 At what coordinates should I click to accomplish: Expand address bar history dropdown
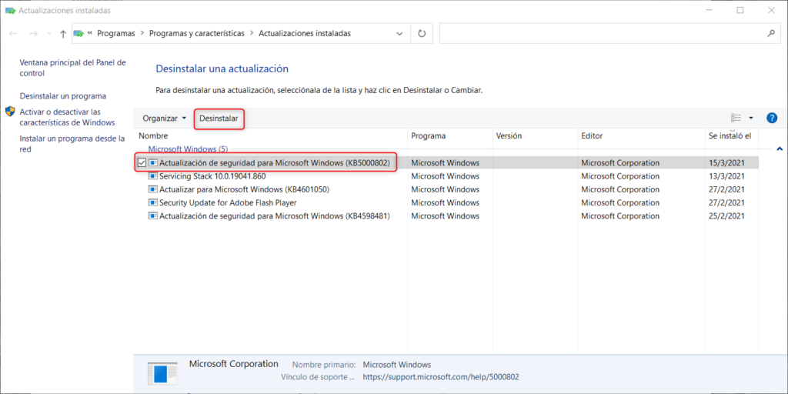pyautogui.click(x=399, y=34)
